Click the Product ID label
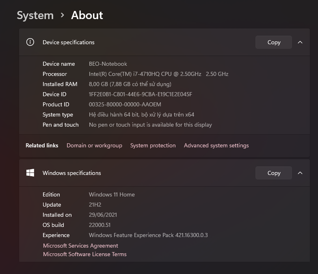 point(56,104)
